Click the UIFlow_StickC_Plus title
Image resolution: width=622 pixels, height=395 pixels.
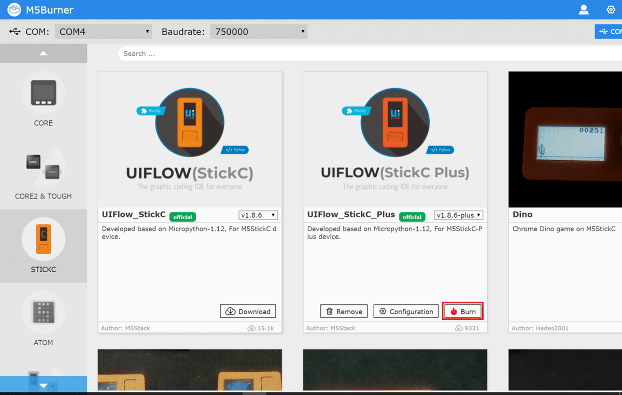(x=351, y=215)
